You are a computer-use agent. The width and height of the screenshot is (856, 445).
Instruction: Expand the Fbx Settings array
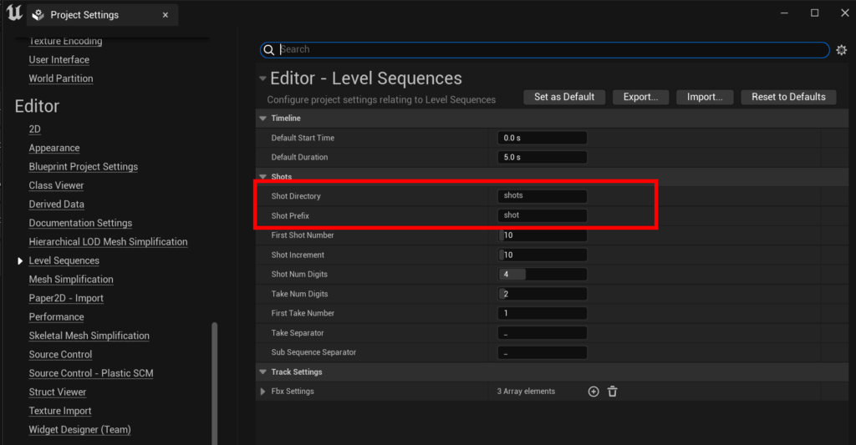(x=262, y=392)
